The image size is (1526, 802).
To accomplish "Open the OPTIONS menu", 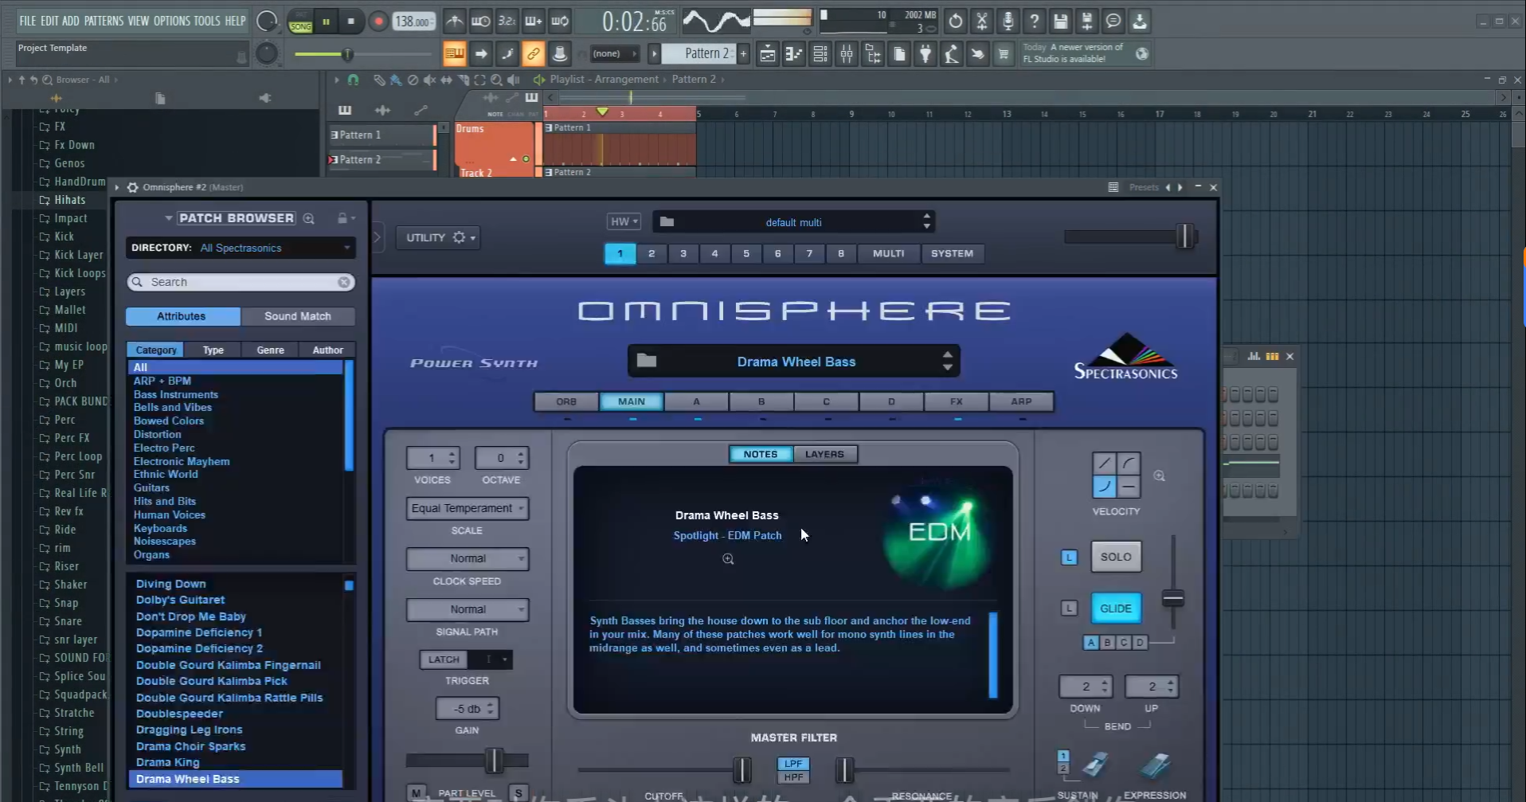I will pyautogui.click(x=171, y=21).
